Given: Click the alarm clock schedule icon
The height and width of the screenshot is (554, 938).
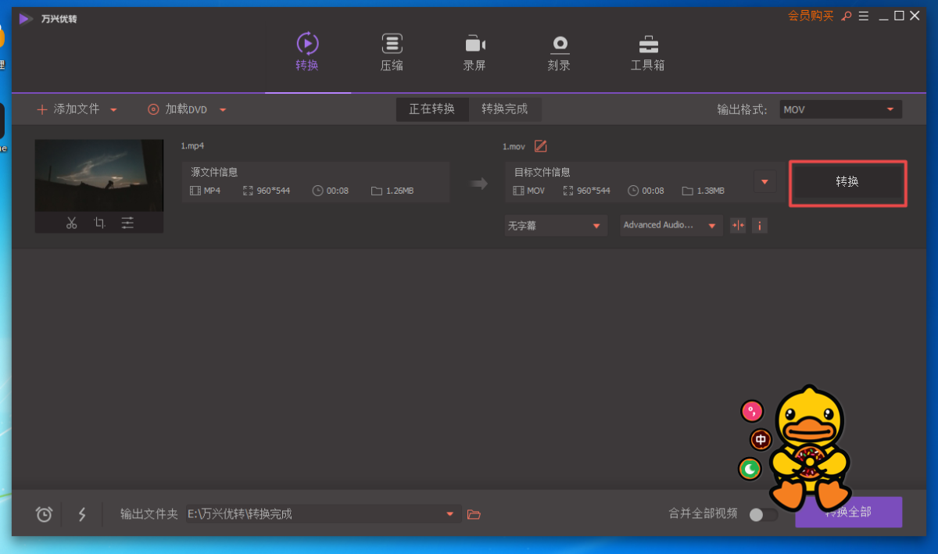Looking at the screenshot, I should pyautogui.click(x=45, y=514).
